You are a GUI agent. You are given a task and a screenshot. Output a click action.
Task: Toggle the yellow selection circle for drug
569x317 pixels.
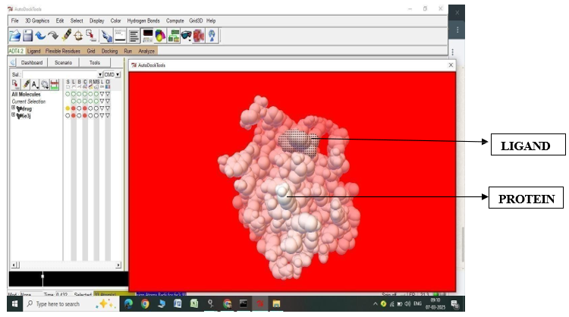(x=68, y=108)
